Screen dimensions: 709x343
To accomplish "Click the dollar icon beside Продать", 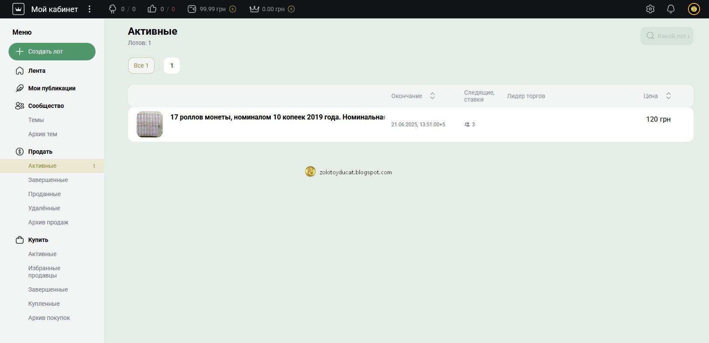I will click(20, 152).
